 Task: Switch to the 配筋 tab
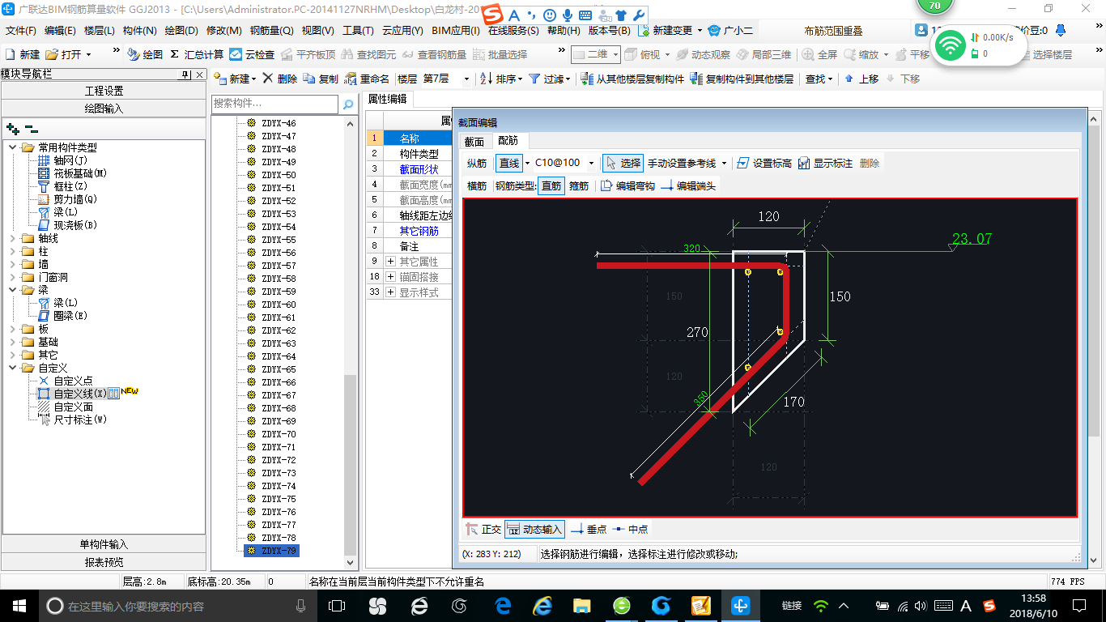[508, 142]
